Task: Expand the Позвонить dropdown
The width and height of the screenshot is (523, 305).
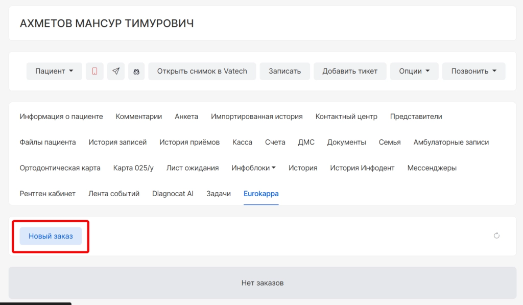Action: coord(473,72)
